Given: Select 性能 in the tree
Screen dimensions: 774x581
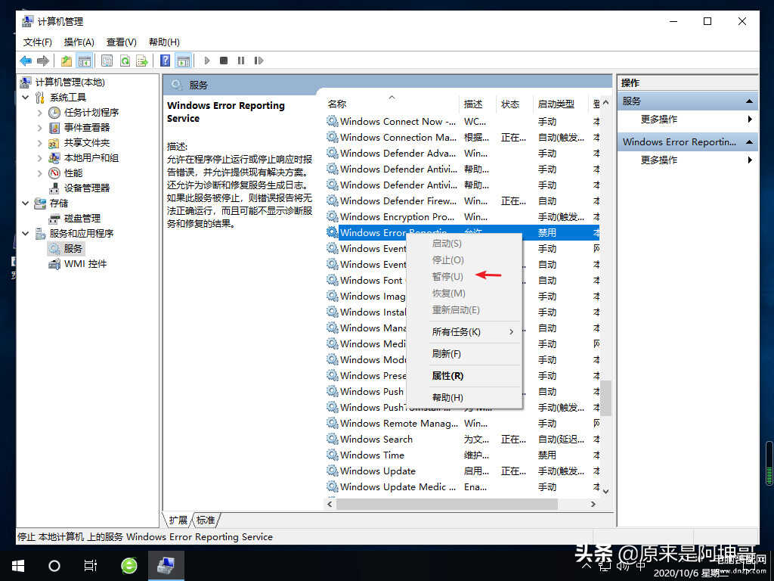Looking at the screenshot, I should coord(73,173).
